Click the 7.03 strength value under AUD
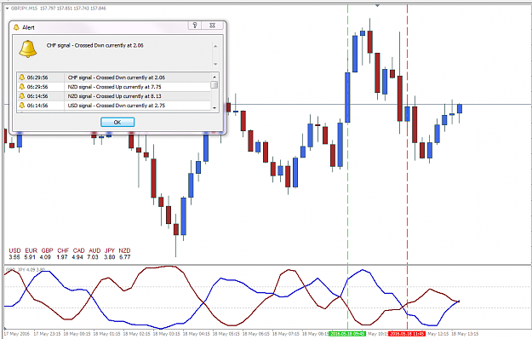Image resolution: width=532 pixels, height=339 pixels. pyautogui.click(x=93, y=257)
